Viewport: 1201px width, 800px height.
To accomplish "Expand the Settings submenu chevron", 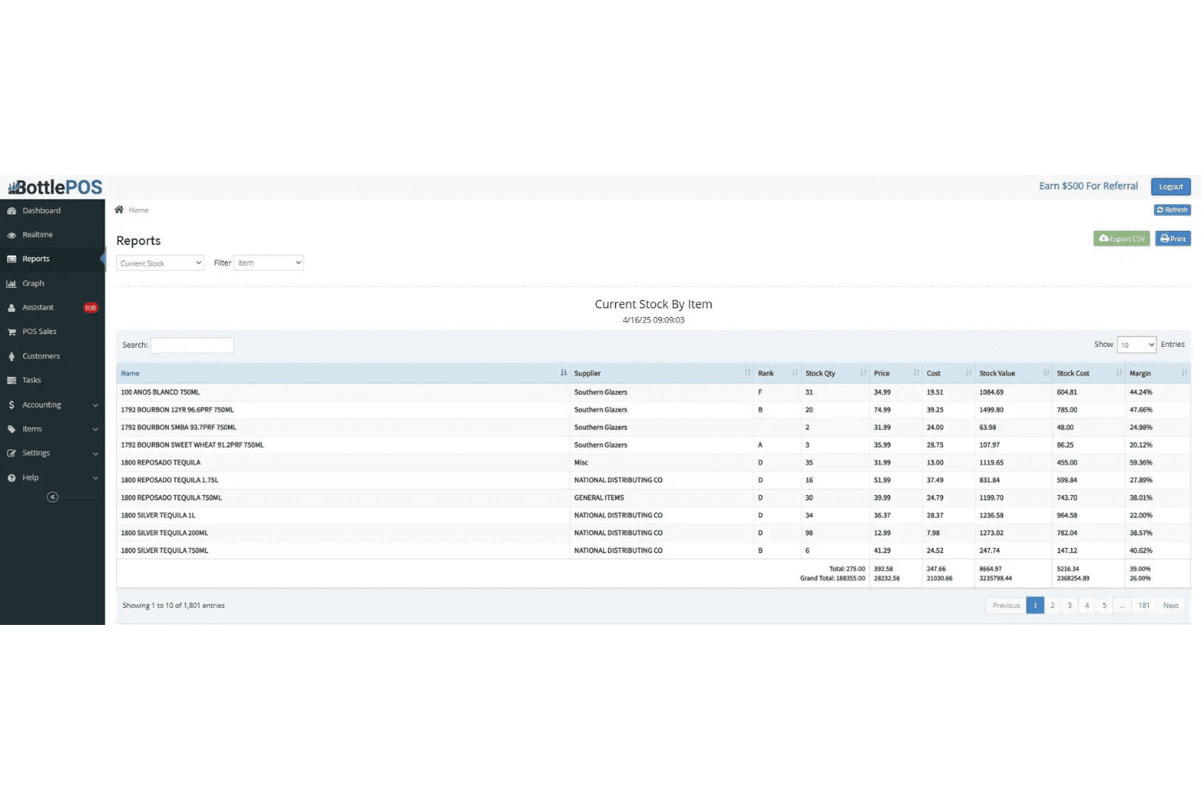I will [95, 454].
